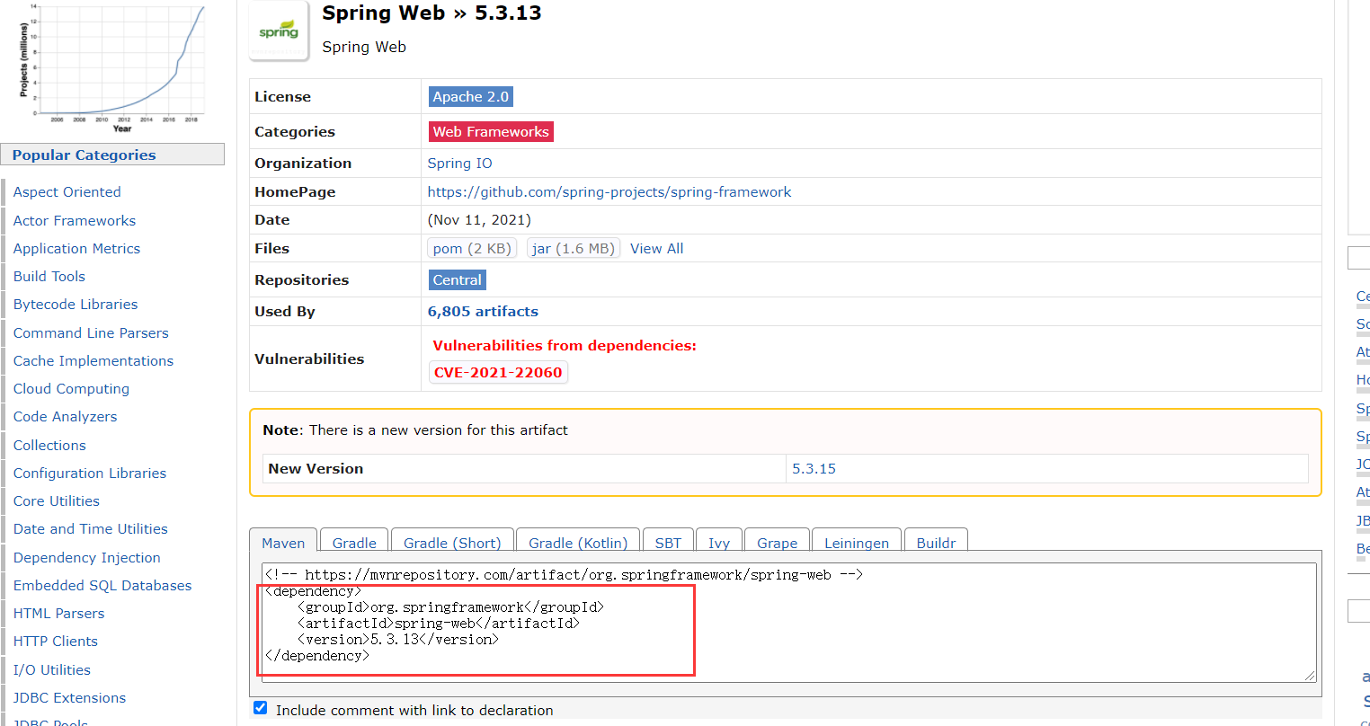The height and width of the screenshot is (726, 1370).
Task: Switch to the Gradle tab
Action: pos(354,542)
